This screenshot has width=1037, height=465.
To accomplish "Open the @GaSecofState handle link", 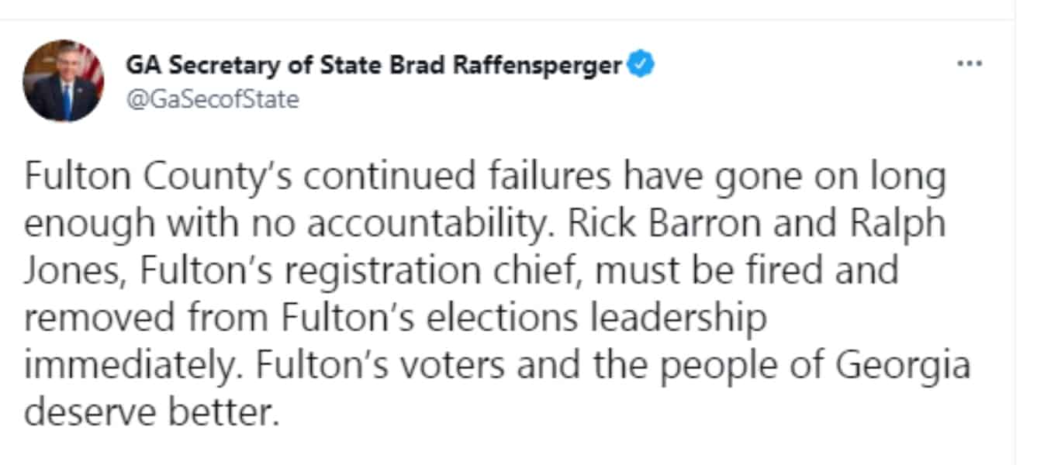I will coord(212,100).
